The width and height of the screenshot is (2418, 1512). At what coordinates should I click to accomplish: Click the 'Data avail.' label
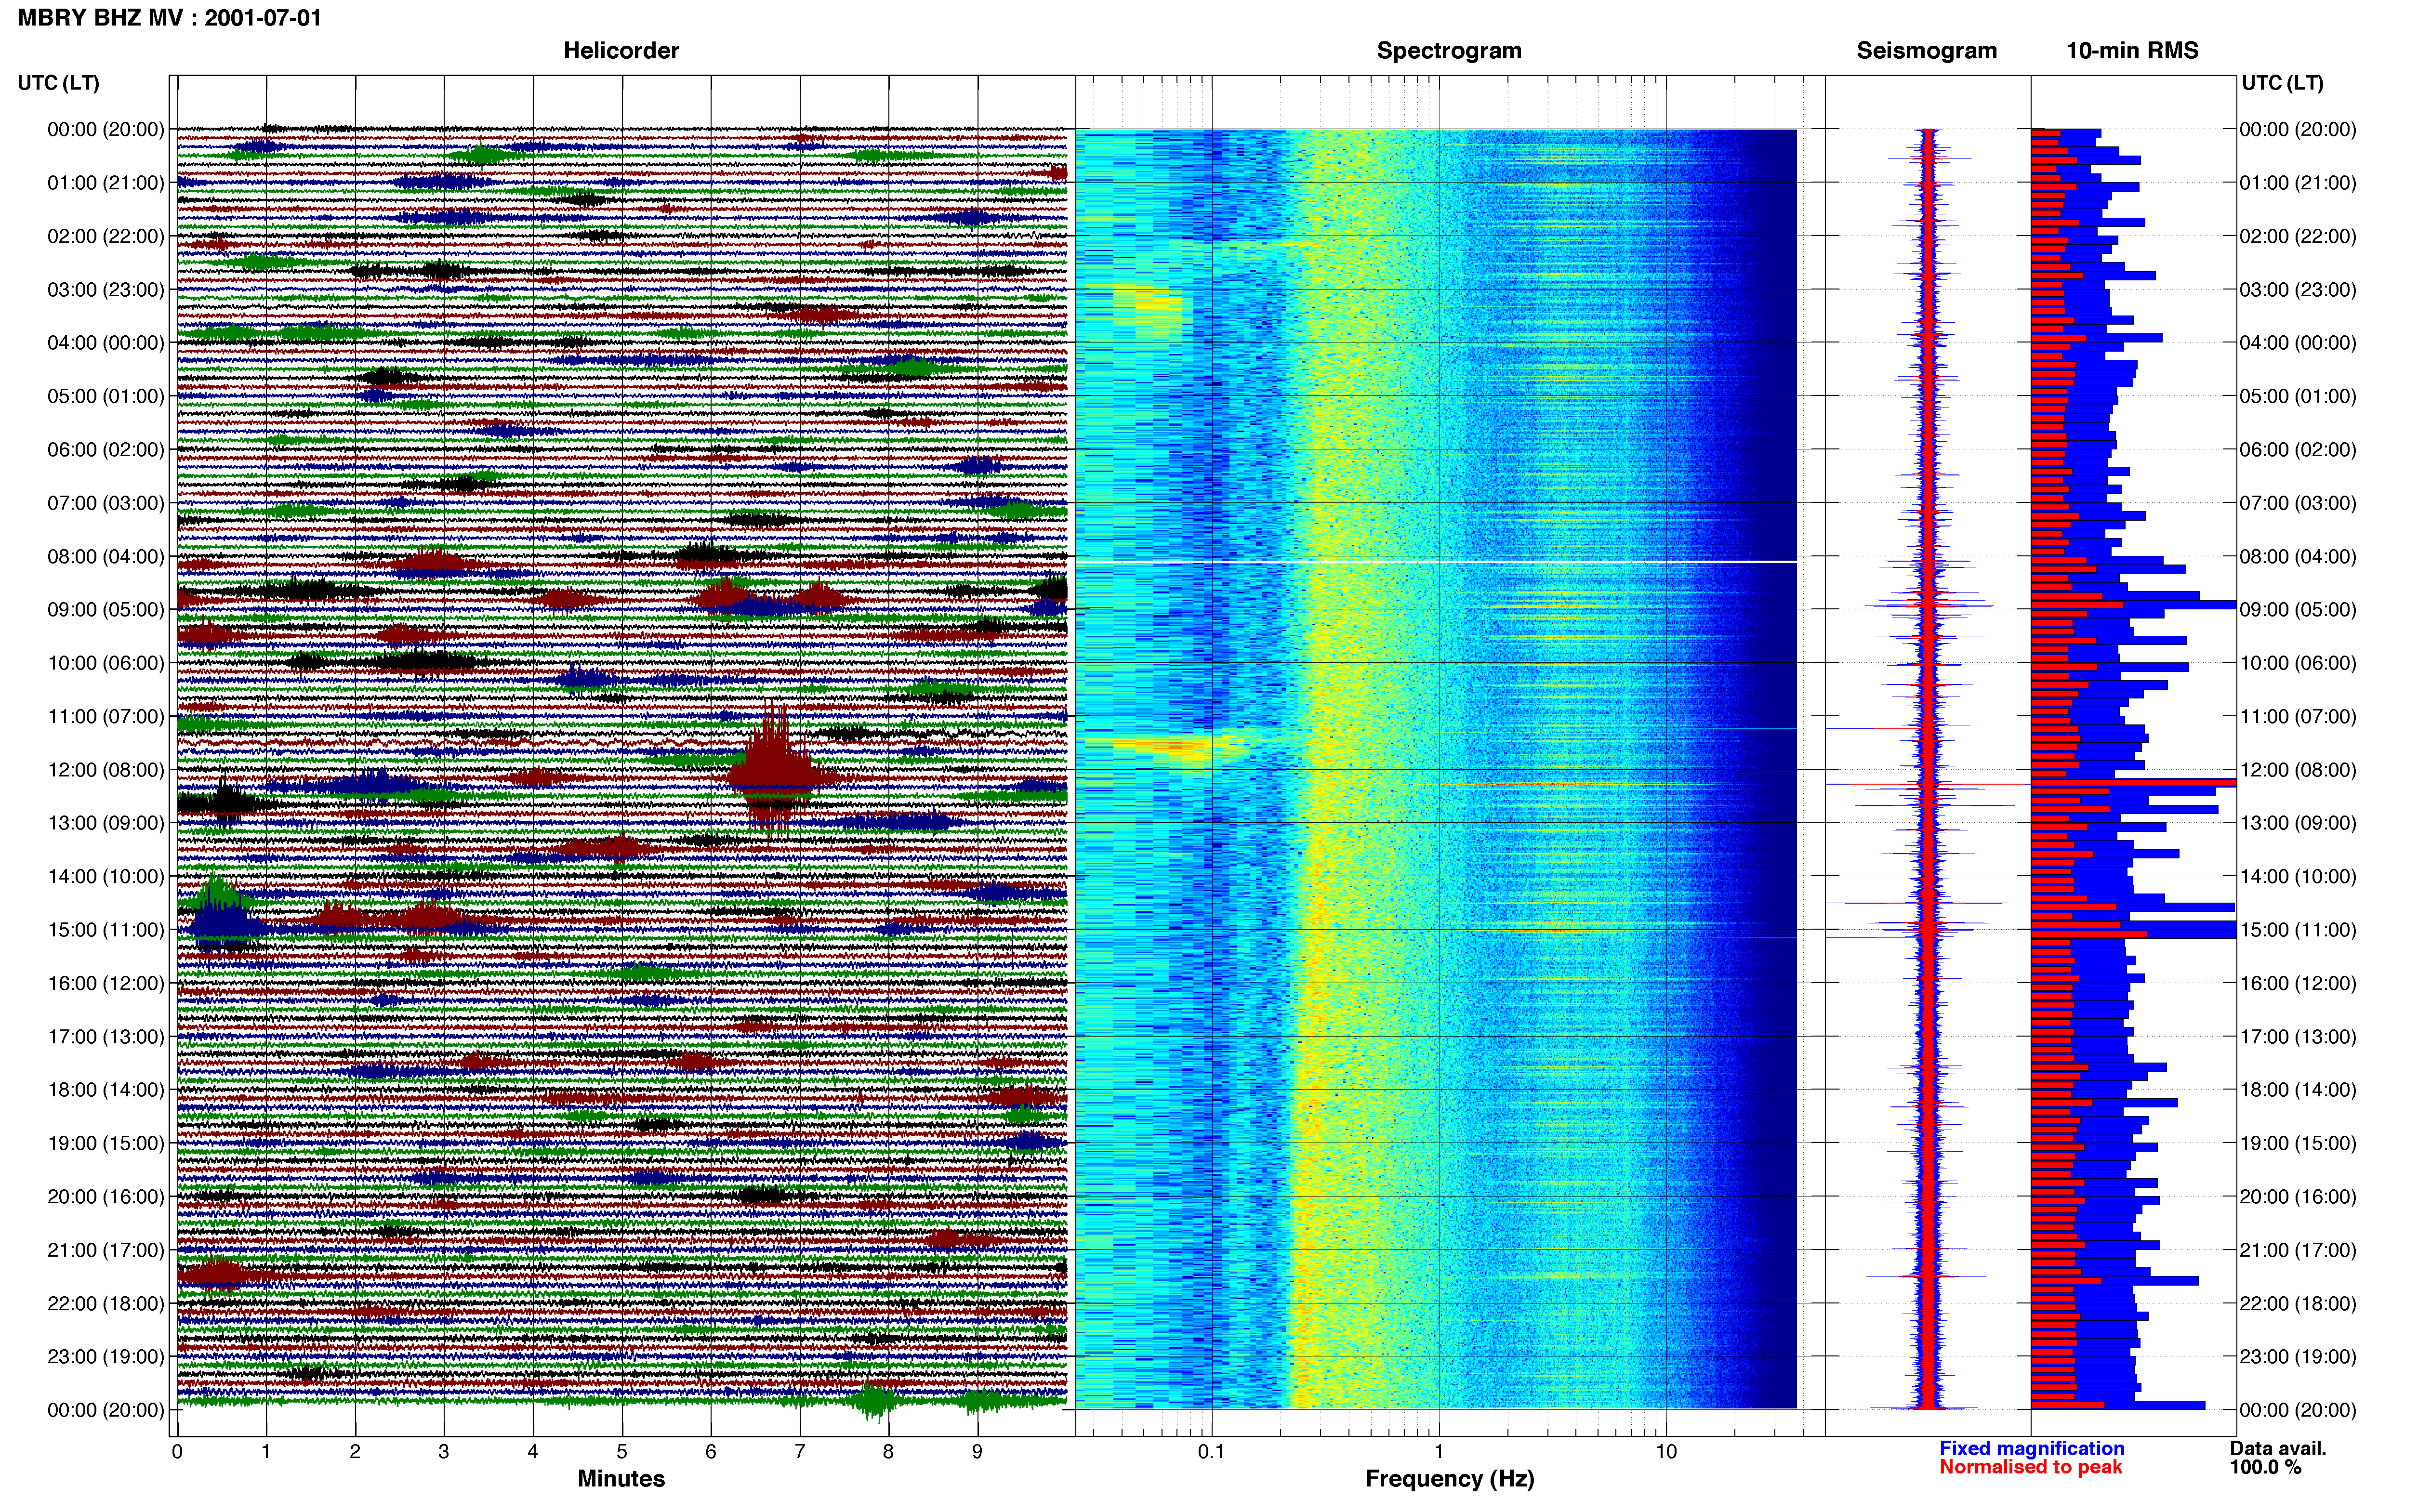click(x=2278, y=1448)
